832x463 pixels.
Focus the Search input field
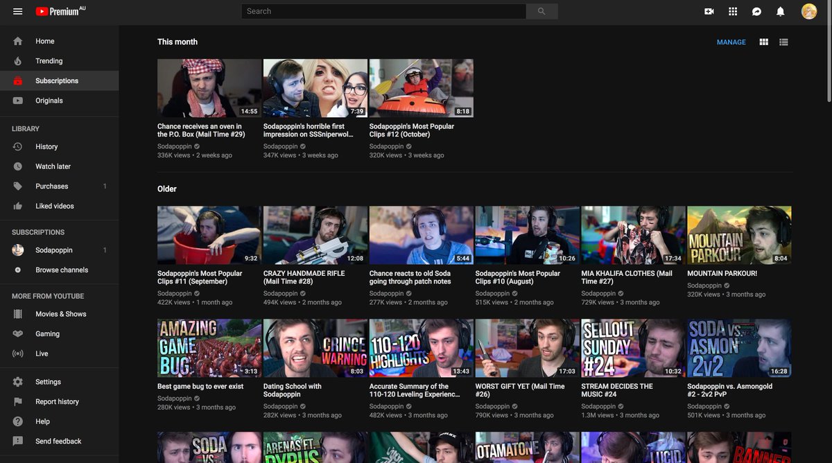[x=383, y=11]
